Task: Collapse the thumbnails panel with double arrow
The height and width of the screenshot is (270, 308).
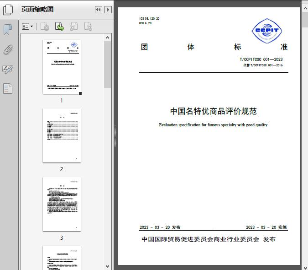Action: click(x=99, y=10)
